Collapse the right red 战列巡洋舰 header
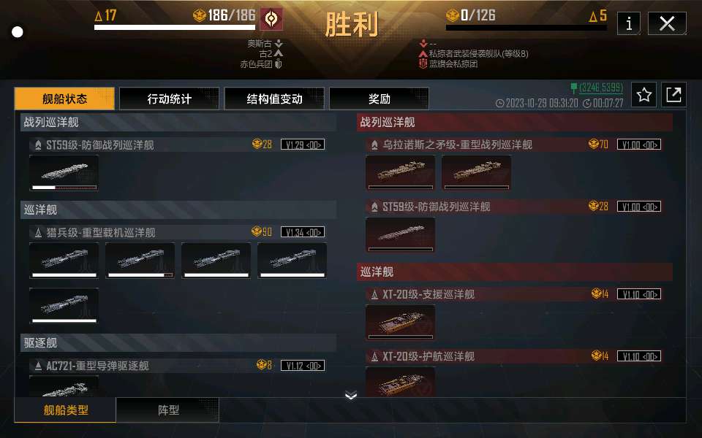The width and height of the screenshot is (702, 438). pyautogui.click(x=514, y=122)
